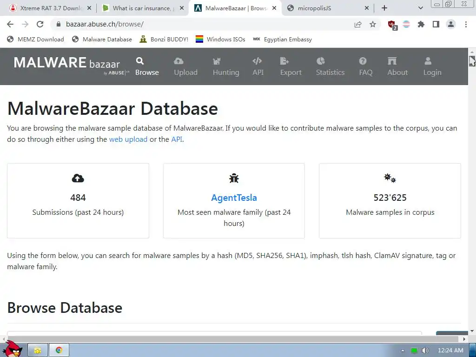Open File Explorer from taskbar
The height and width of the screenshot is (357, 476).
pos(38,350)
